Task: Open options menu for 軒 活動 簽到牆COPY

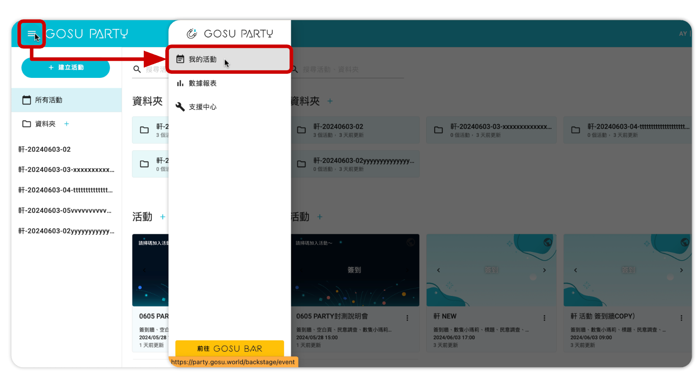Action: [681, 318]
